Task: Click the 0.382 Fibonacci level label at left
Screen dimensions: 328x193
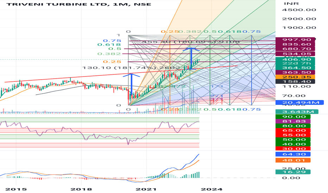Action: tap(109, 54)
